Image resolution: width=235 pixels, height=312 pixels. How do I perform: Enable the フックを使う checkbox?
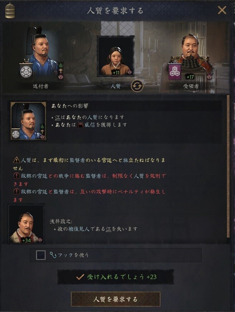click(x=41, y=255)
